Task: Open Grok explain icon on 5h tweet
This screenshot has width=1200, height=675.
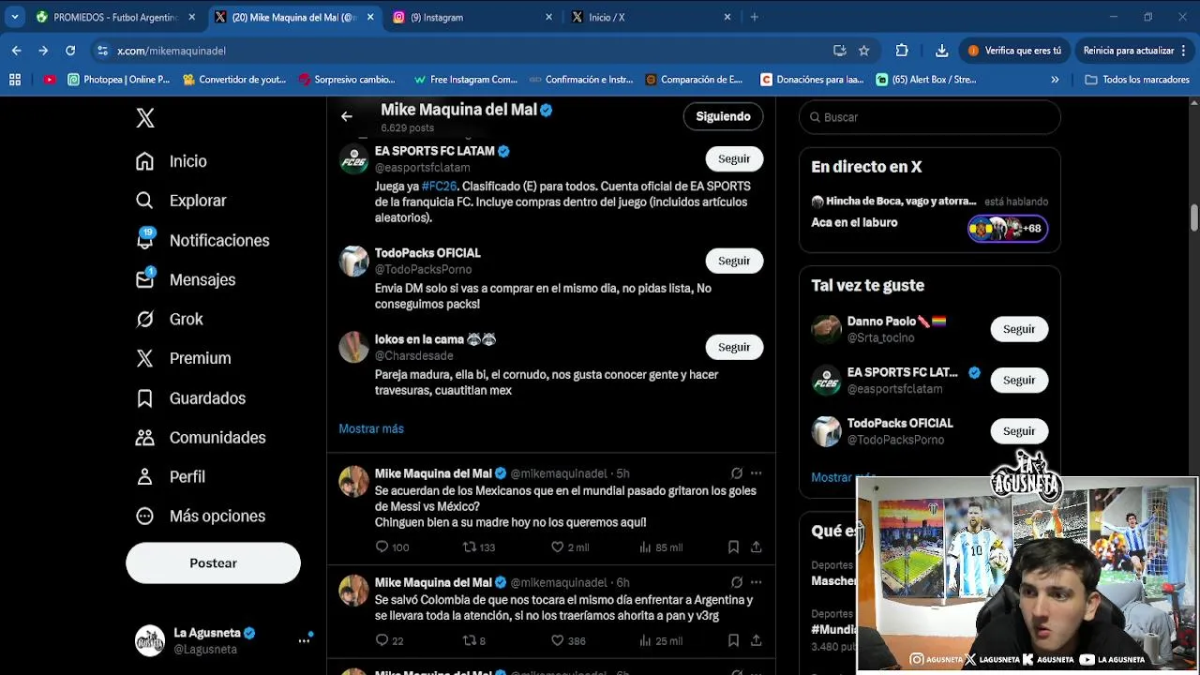Action: 737,473
